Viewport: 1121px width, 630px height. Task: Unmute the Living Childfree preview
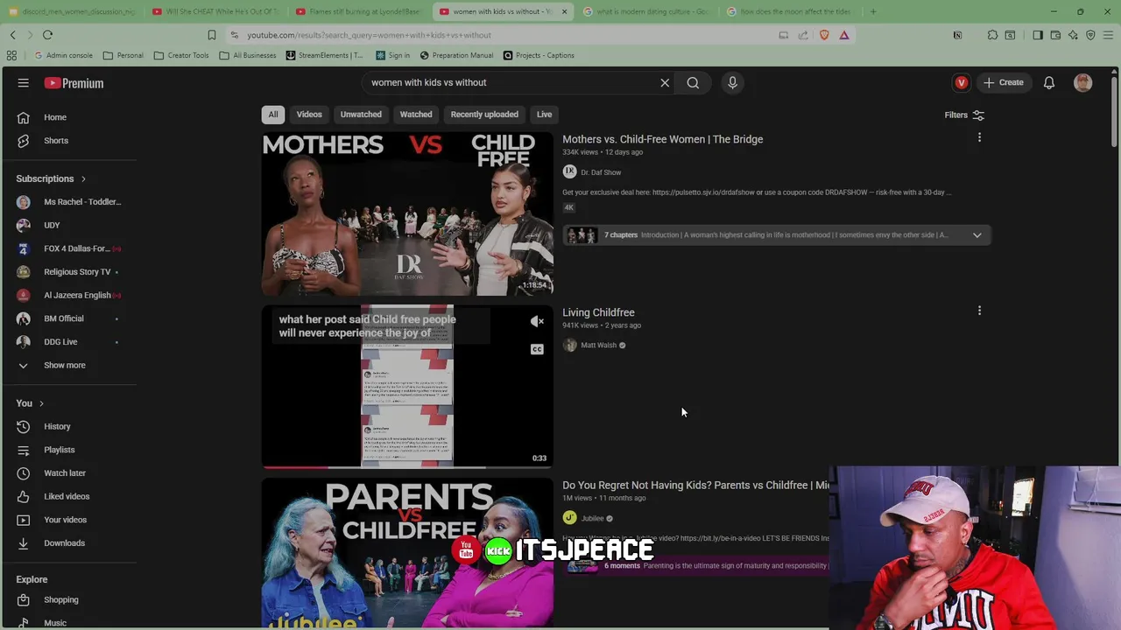point(537,321)
